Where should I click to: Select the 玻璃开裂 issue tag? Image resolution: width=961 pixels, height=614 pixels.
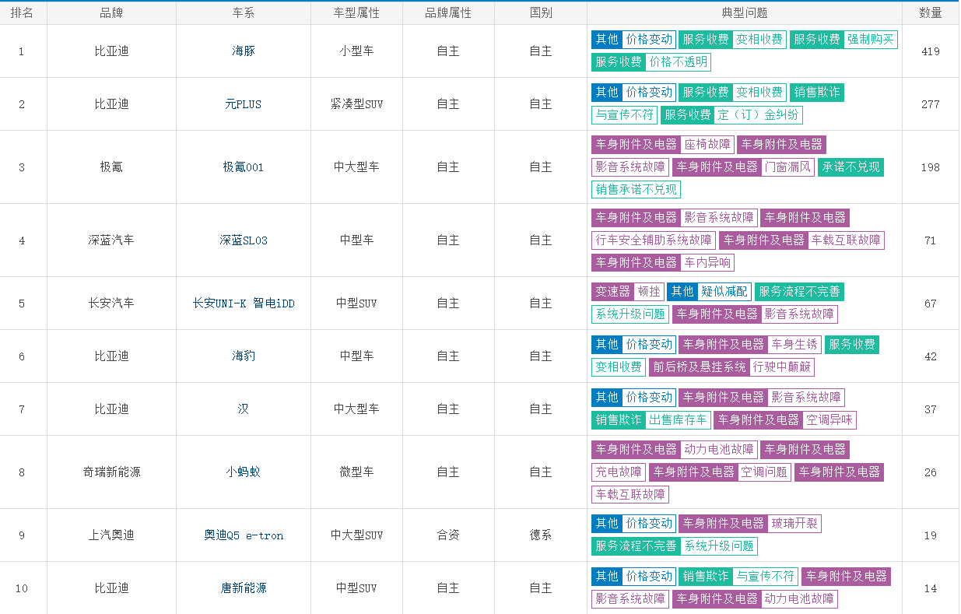(794, 525)
